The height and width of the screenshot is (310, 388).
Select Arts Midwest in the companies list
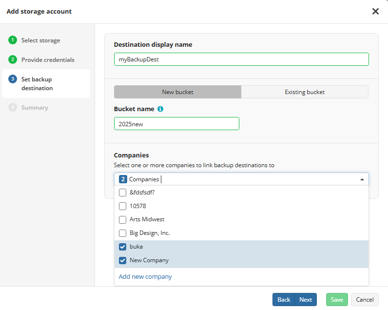click(241, 219)
